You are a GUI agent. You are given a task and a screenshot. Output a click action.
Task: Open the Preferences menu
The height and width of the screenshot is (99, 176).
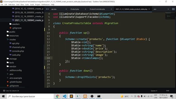45,4
